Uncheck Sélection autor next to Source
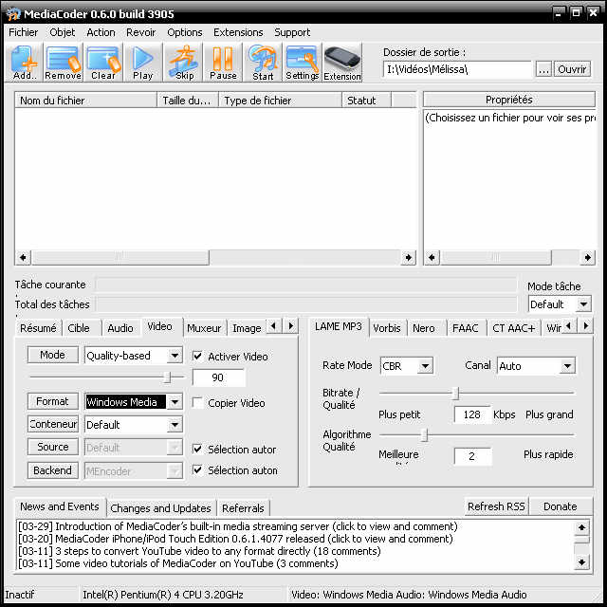607x607 pixels. pyautogui.click(x=198, y=449)
